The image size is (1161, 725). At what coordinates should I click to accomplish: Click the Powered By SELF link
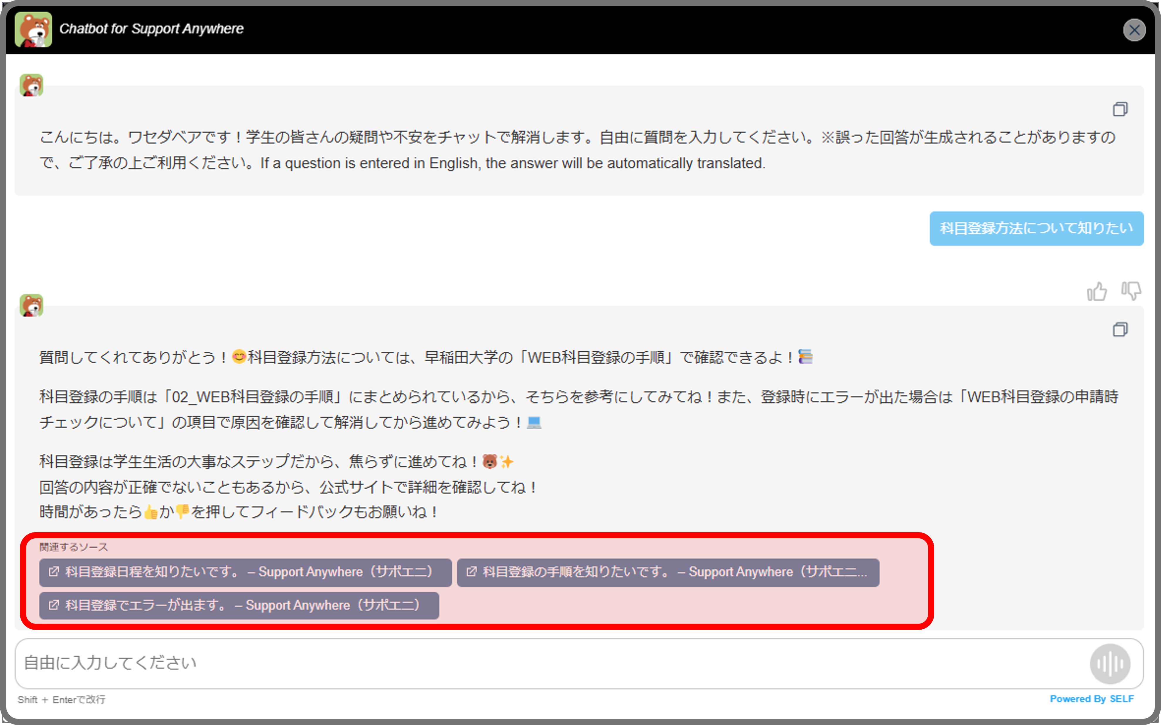point(1091,699)
